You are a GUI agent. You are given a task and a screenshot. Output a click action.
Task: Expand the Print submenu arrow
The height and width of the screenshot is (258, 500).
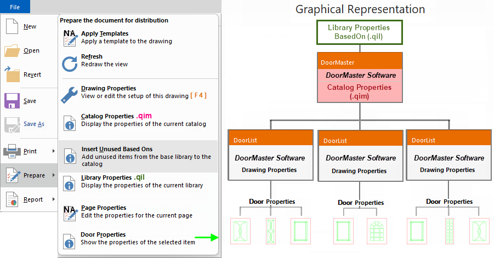(54, 151)
